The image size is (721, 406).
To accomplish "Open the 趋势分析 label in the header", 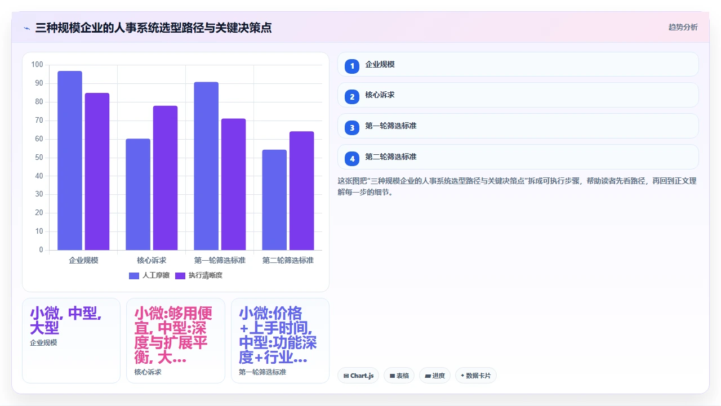I will (683, 27).
